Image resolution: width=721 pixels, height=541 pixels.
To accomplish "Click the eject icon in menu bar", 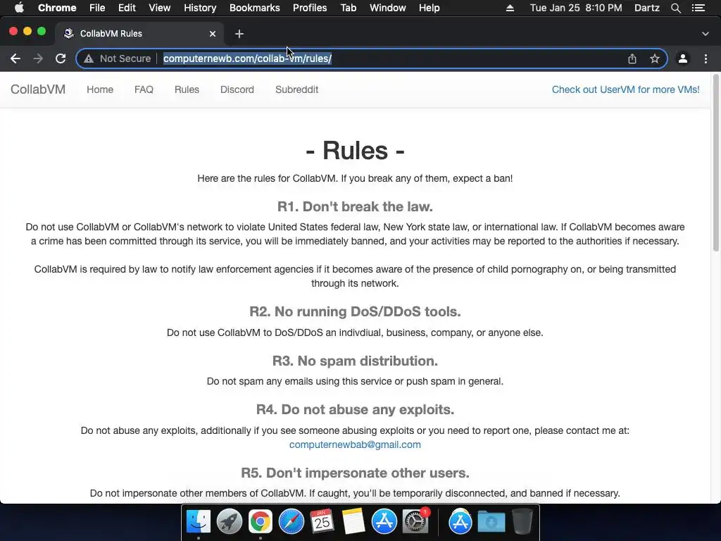I will pyautogui.click(x=510, y=8).
